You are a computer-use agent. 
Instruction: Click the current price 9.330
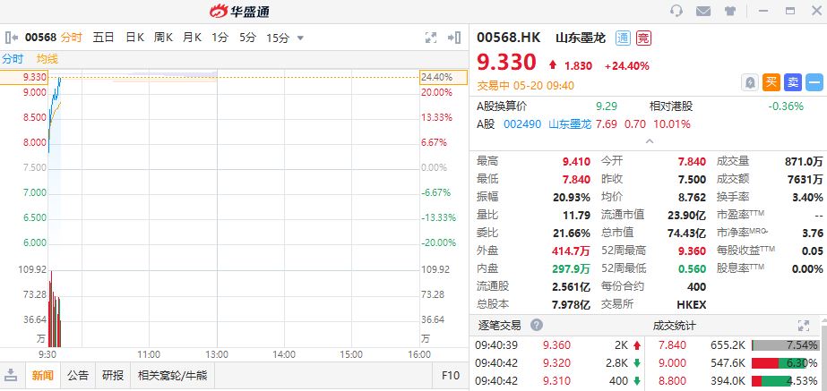pos(506,62)
